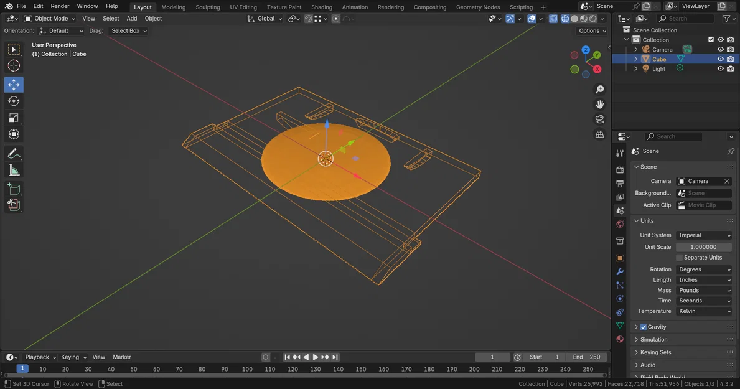Hide Light in viewport via eye icon

click(721, 68)
